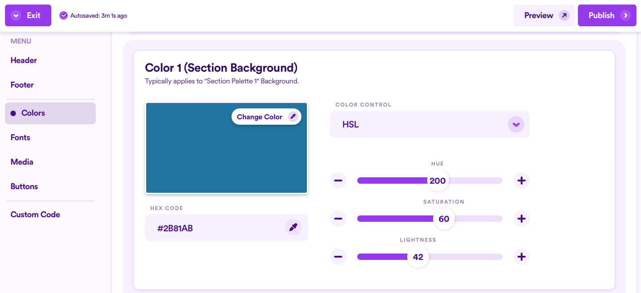The width and height of the screenshot is (641, 293).
Task: Click the Autosaved checkmark status icon
Action: tap(64, 15)
